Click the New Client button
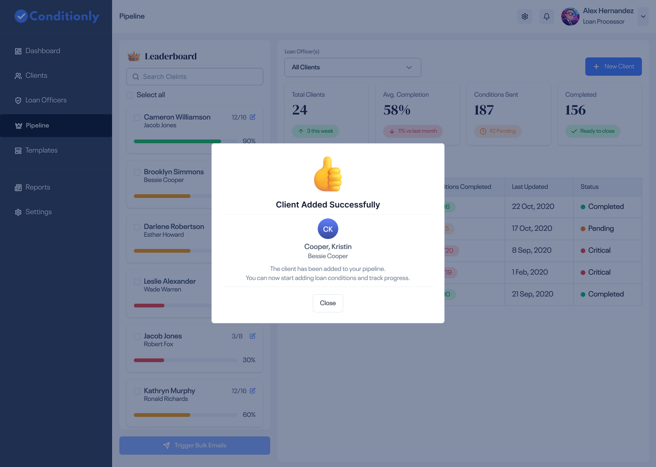Screen dimensions: 656x467 (614, 67)
